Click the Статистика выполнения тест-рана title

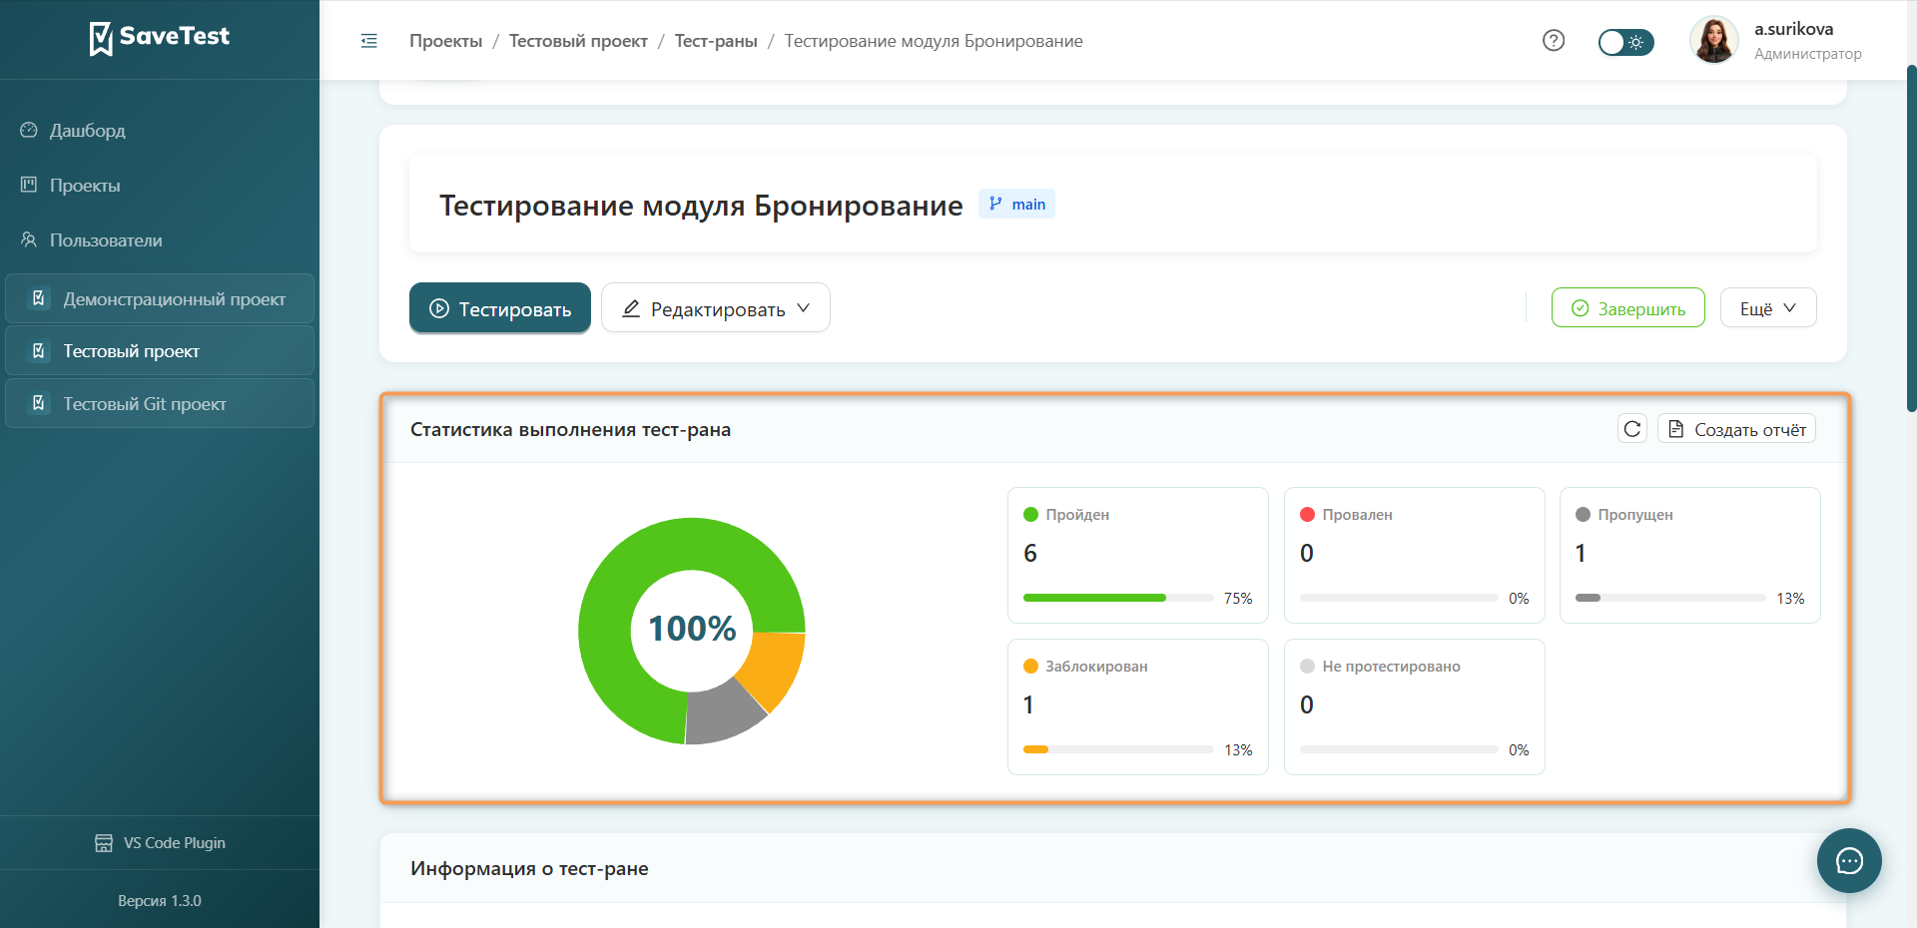coord(570,430)
